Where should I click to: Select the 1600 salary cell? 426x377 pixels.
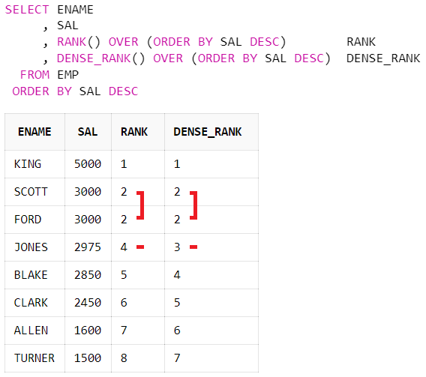[x=88, y=331]
